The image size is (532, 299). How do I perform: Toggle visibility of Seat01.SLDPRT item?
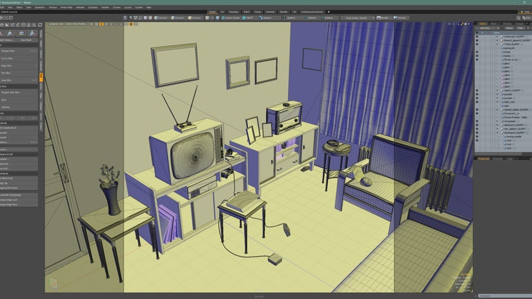click(477, 91)
